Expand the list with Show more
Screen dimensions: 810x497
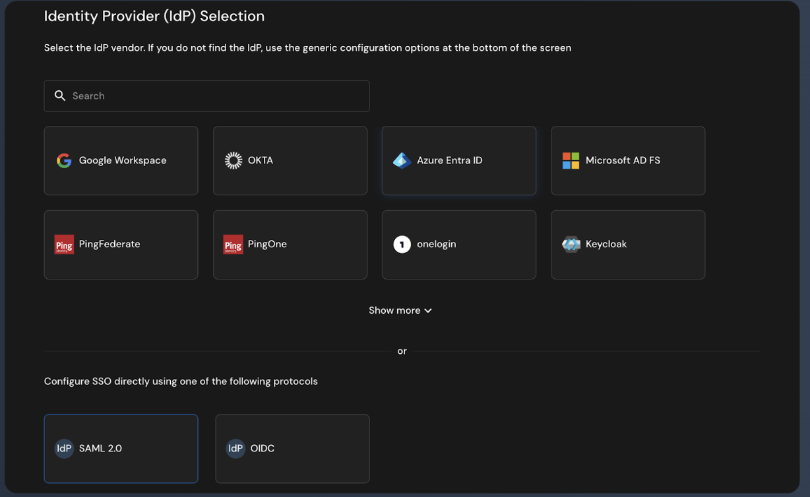click(x=400, y=310)
